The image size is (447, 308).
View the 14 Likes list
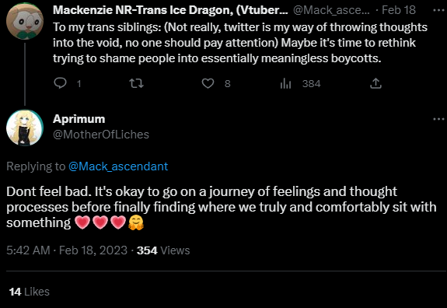[30, 292]
